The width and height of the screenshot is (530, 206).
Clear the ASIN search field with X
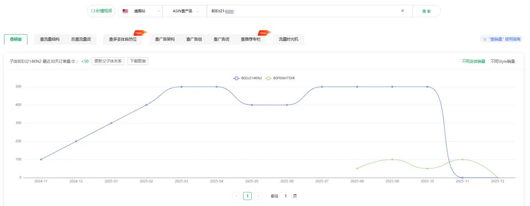402,11
